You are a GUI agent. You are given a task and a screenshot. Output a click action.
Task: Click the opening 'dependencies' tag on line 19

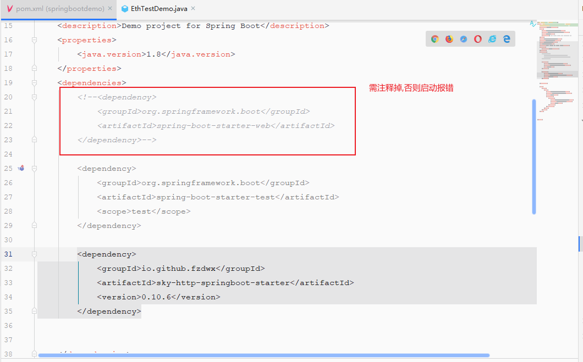(x=92, y=82)
